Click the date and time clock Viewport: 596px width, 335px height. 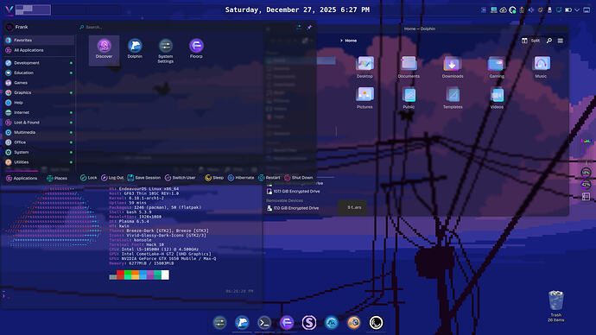[297, 9]
